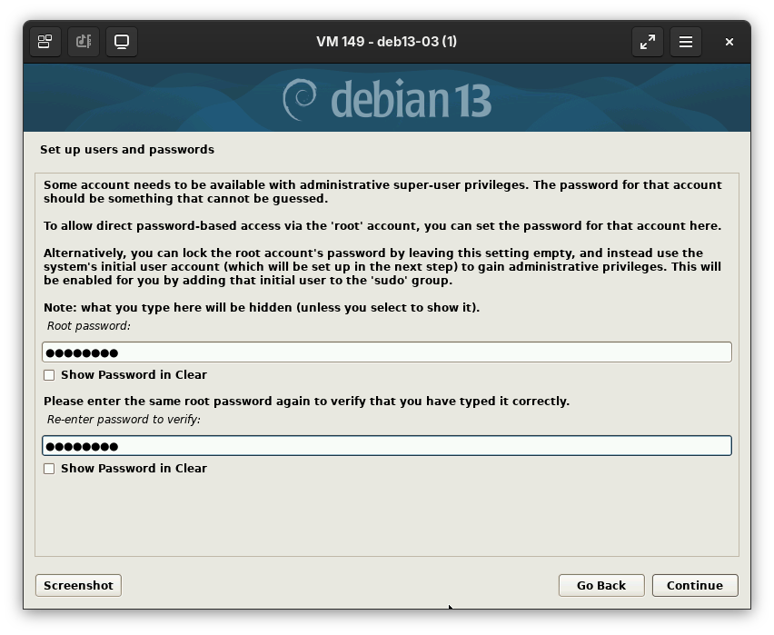Focus the Root password input field

coord(386,352)
